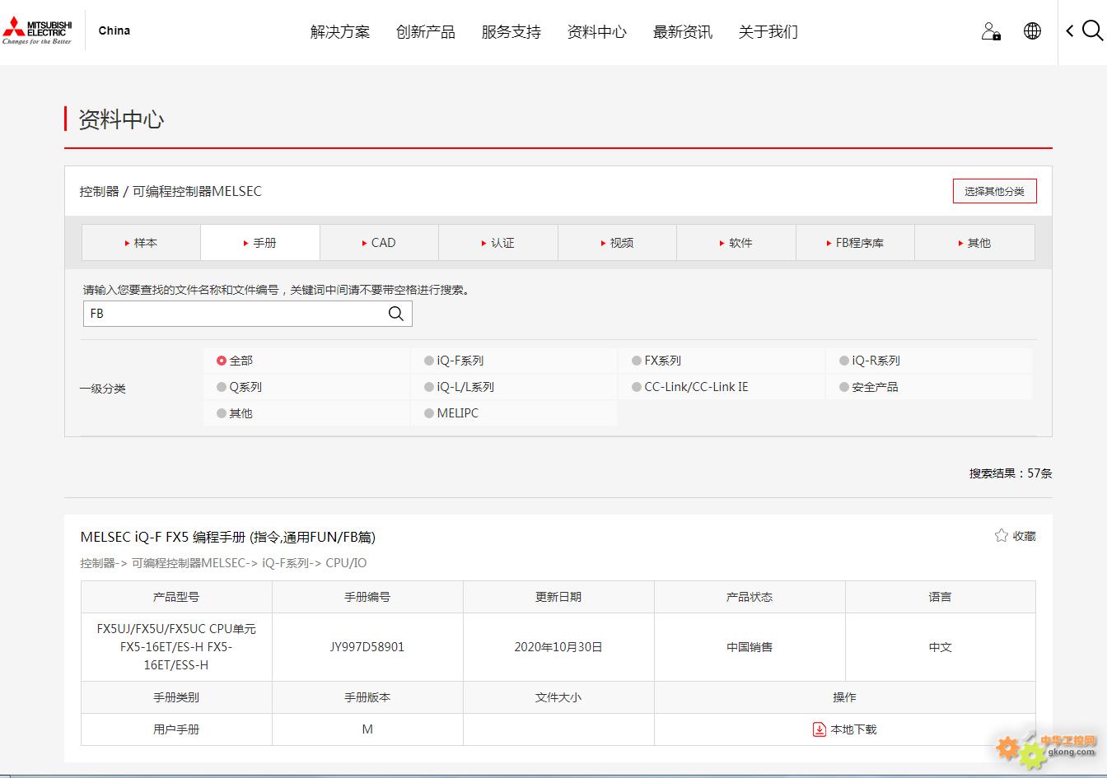Click the manual number JY997D58901

coord(367,647)
